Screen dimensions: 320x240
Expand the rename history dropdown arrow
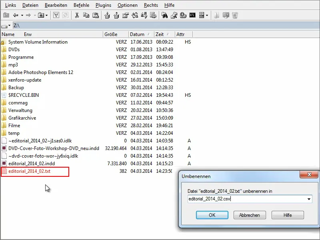pos(309,199)
